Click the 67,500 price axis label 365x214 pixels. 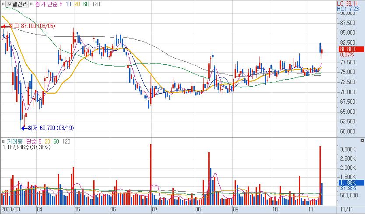[x=347, y=102]
